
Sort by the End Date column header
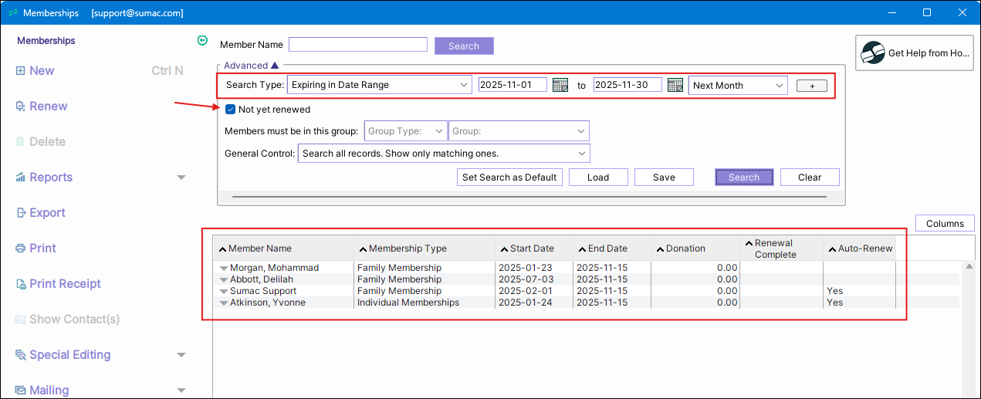point(607,249)
